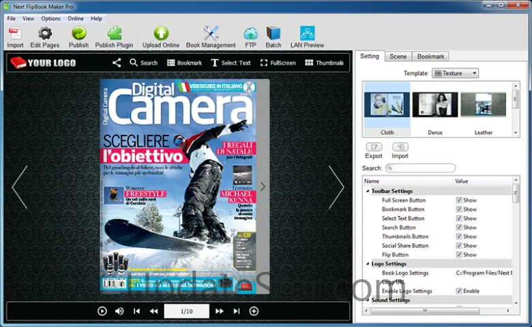The width and height of the screenshot is (532, 327).
Task: Click the play button in viewer bar
Action: 102,311
